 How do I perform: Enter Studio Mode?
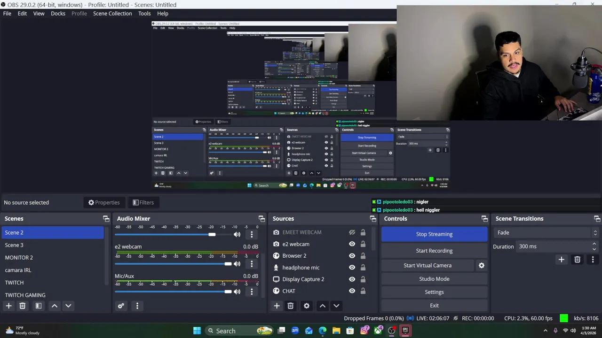point(434,279)
